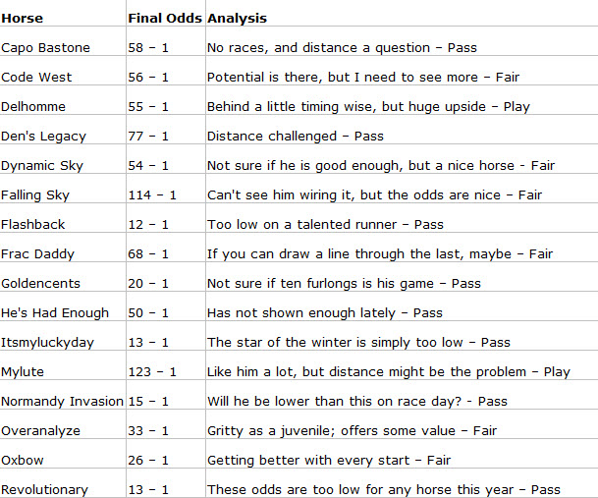Click the Dynamic Sky analysis text
This screenshot has height=498, width=598.
[381, 166]
